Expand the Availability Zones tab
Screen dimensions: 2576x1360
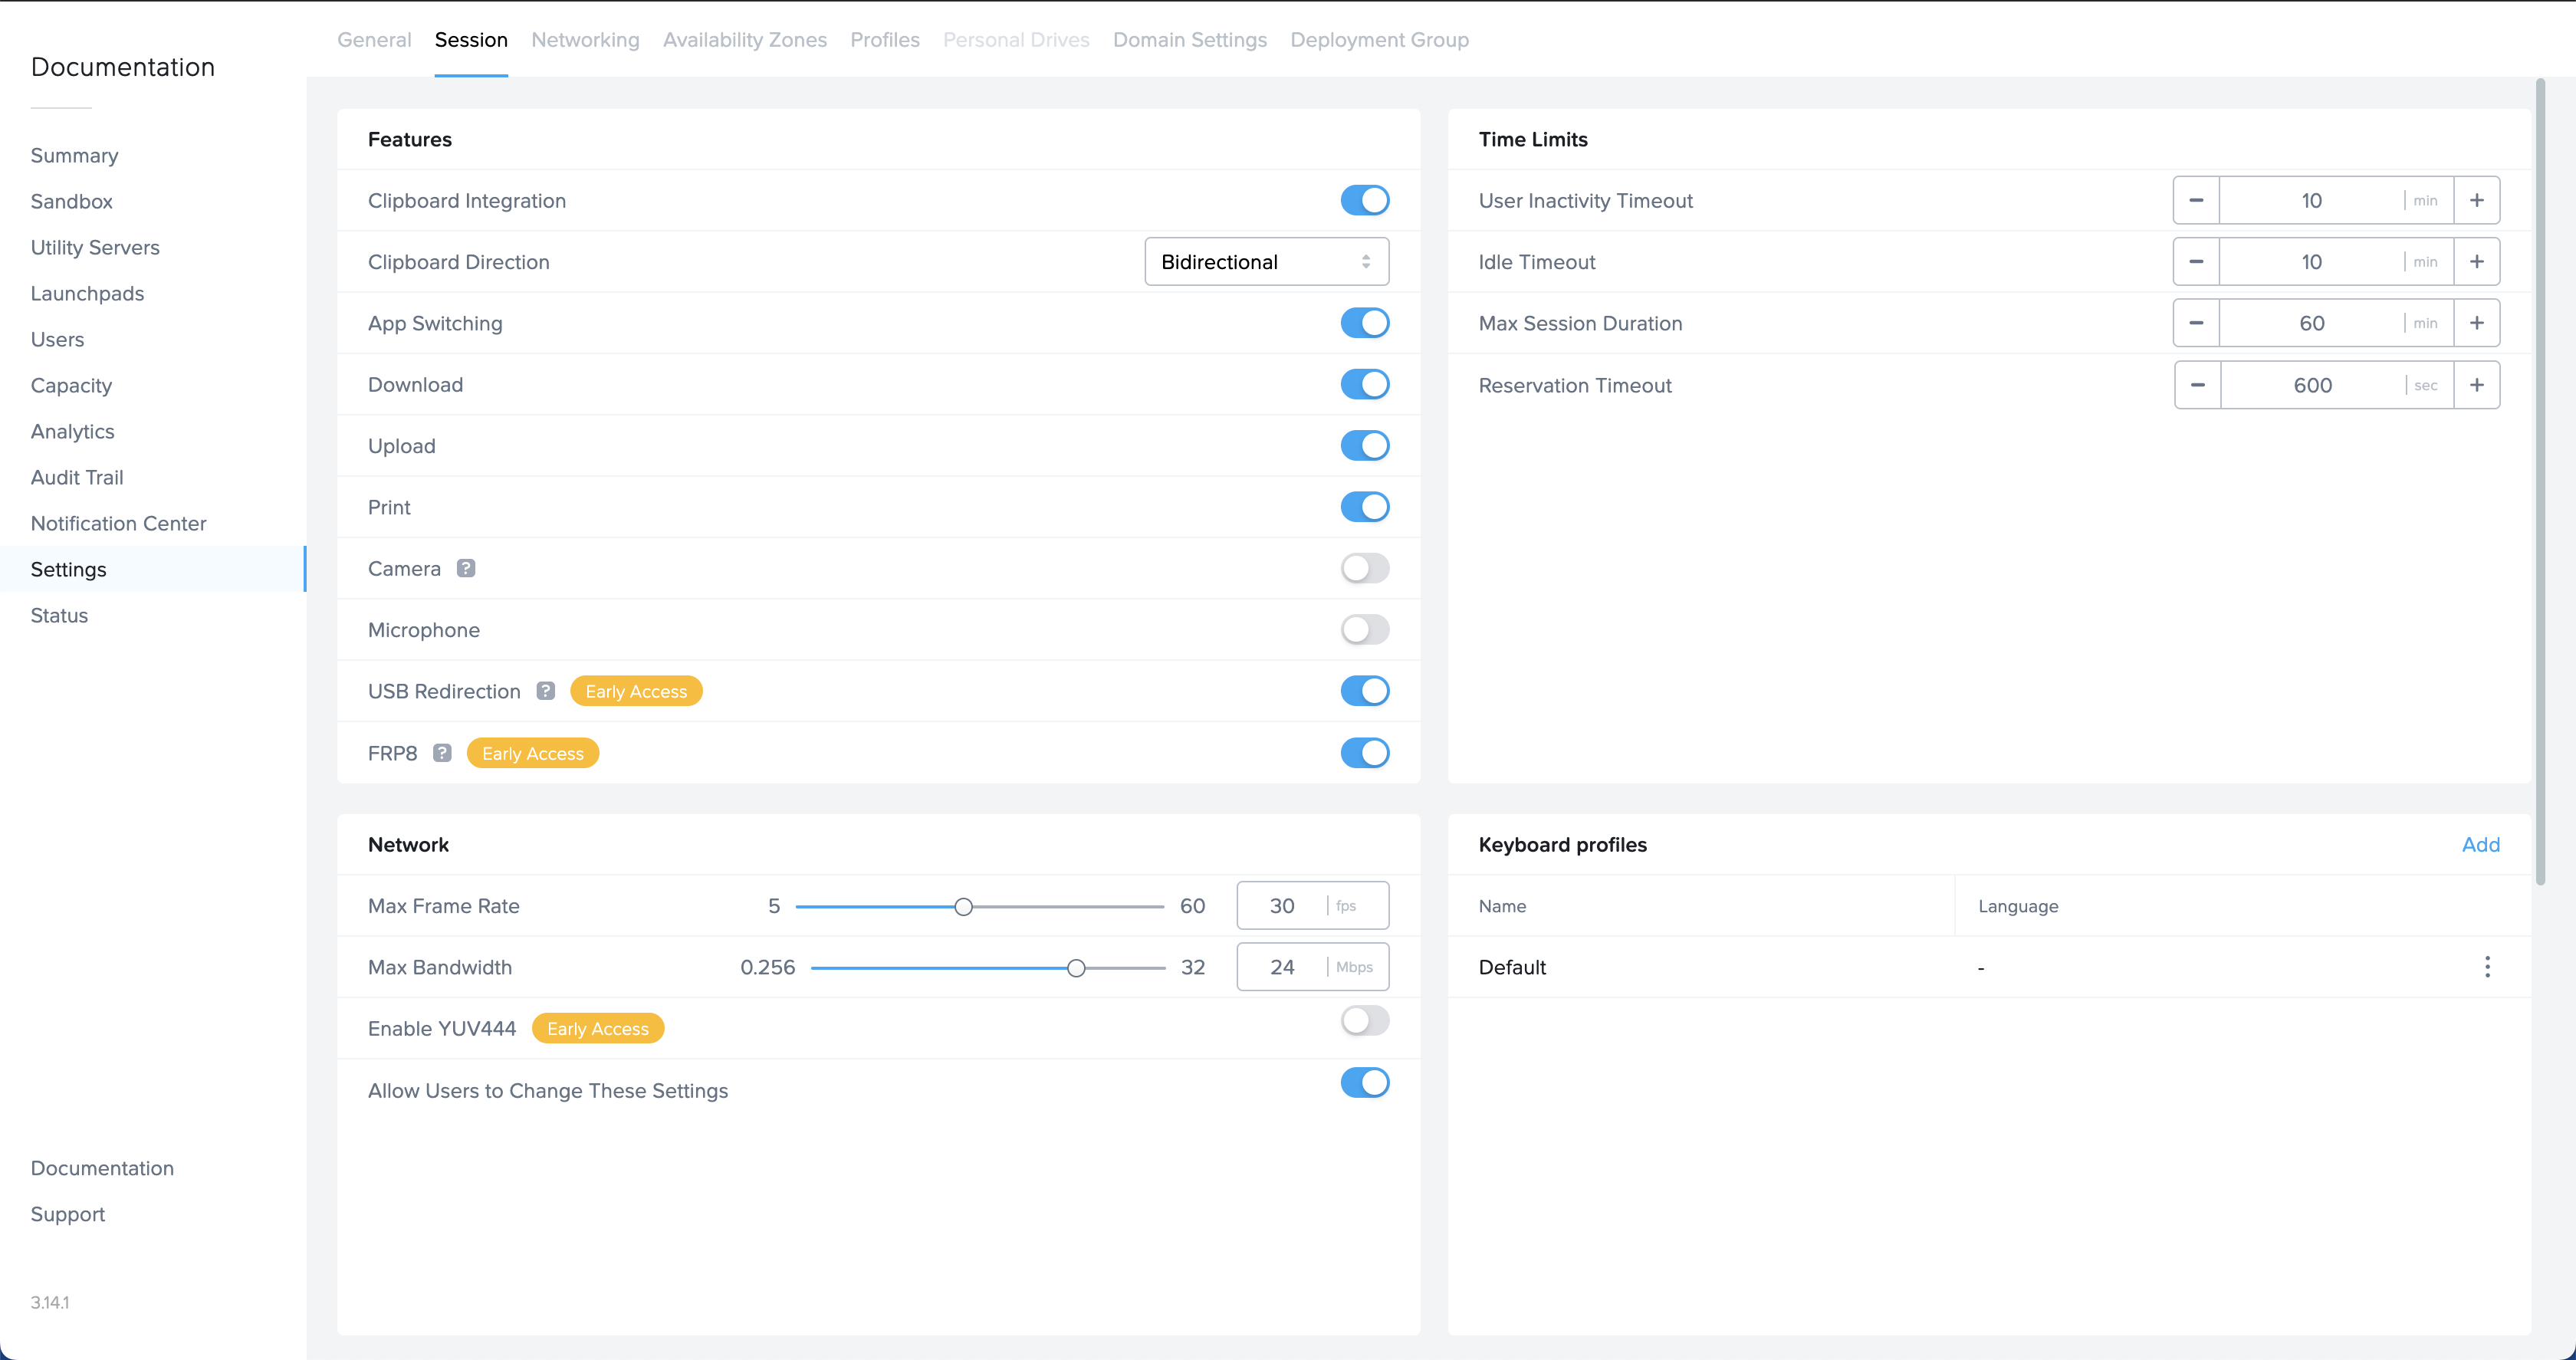click(x=744, y=39)
